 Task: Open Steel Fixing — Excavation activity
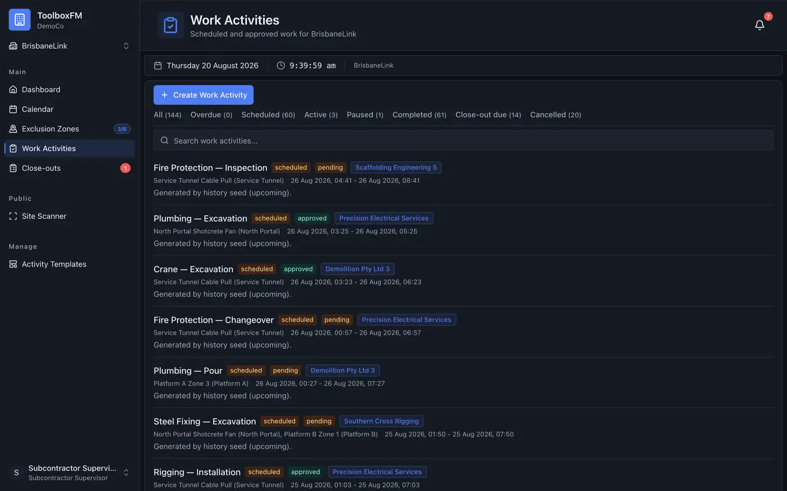pyautogui.click(x=205, y=421)
